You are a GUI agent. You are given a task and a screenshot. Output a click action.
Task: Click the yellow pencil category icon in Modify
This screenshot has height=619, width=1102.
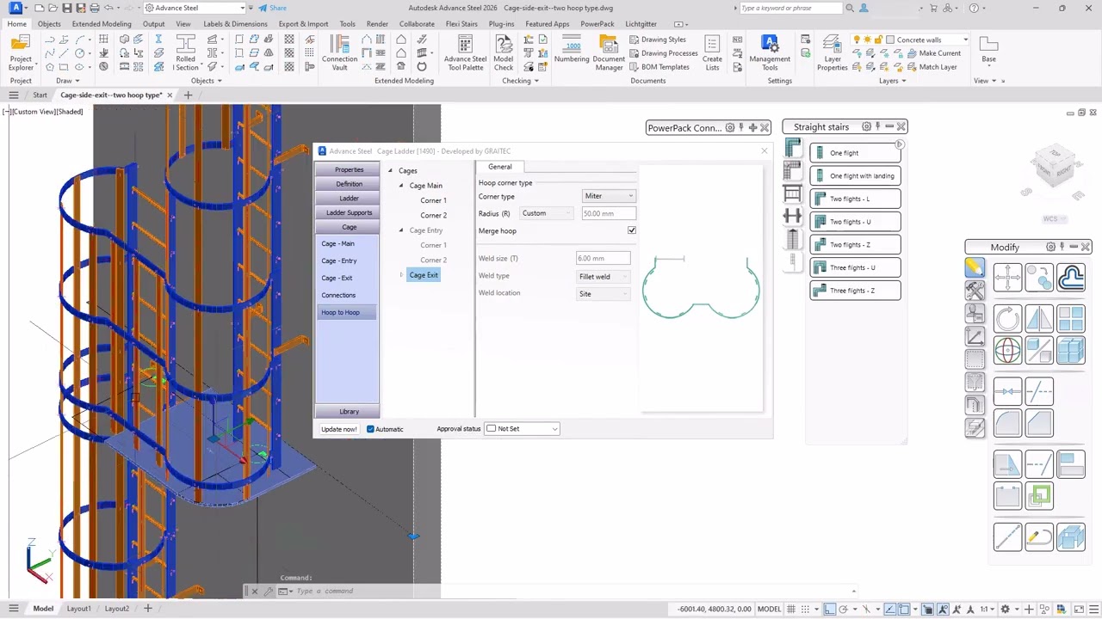pyautogui.click(x=975, y=268)
